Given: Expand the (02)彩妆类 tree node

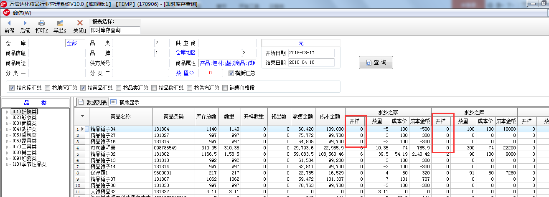Looking at the screenshot, I should (7, 117).
